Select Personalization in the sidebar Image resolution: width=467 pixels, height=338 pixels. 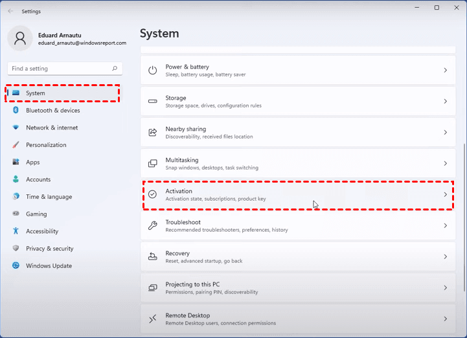coord(46,145)
